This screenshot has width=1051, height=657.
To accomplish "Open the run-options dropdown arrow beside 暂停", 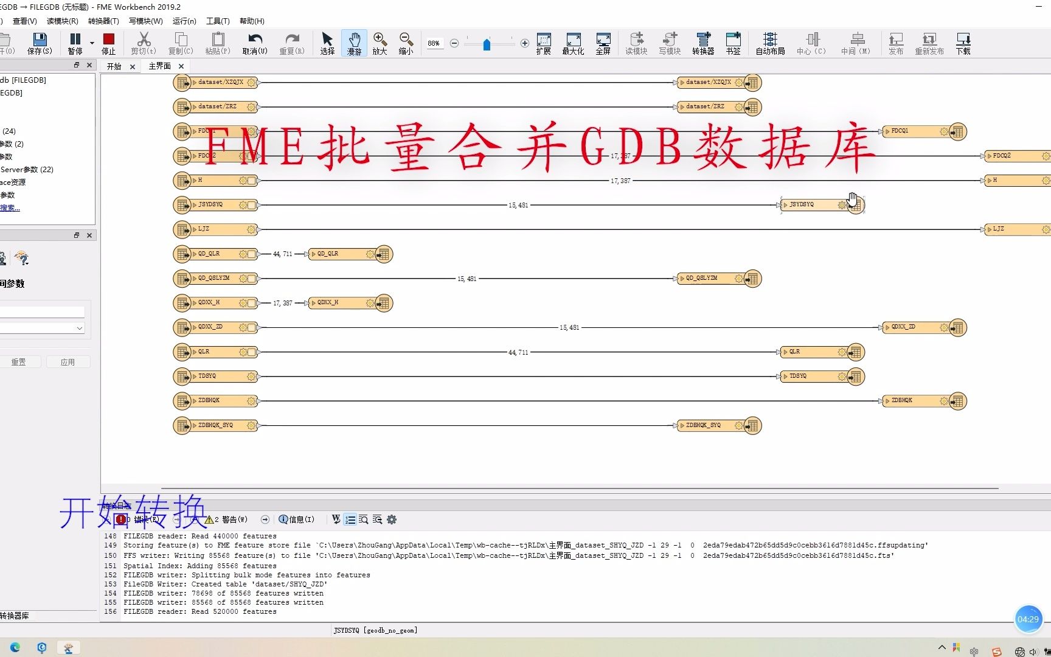I will coord(92,43).
